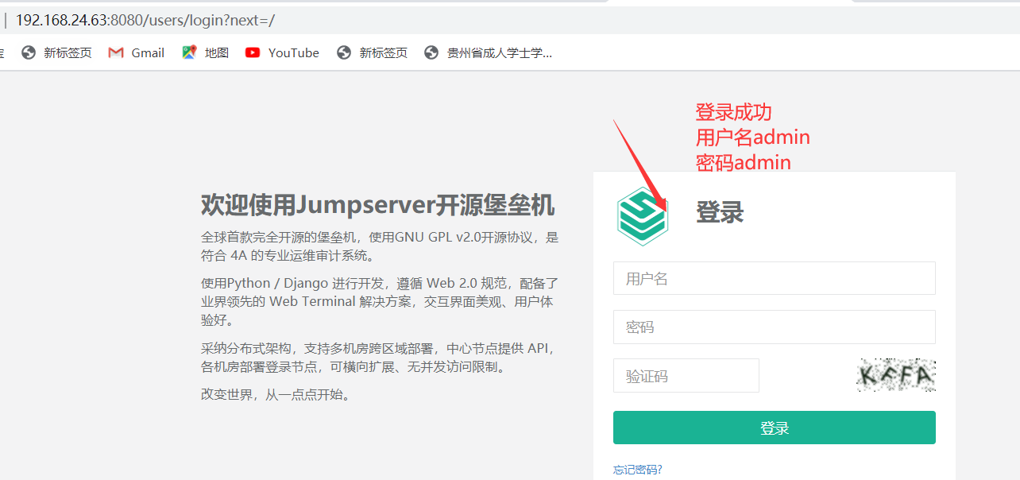This screenshot has width=1020, height=480.
Task: Open the Gmail bookmark
Action: tap(137, 52)
